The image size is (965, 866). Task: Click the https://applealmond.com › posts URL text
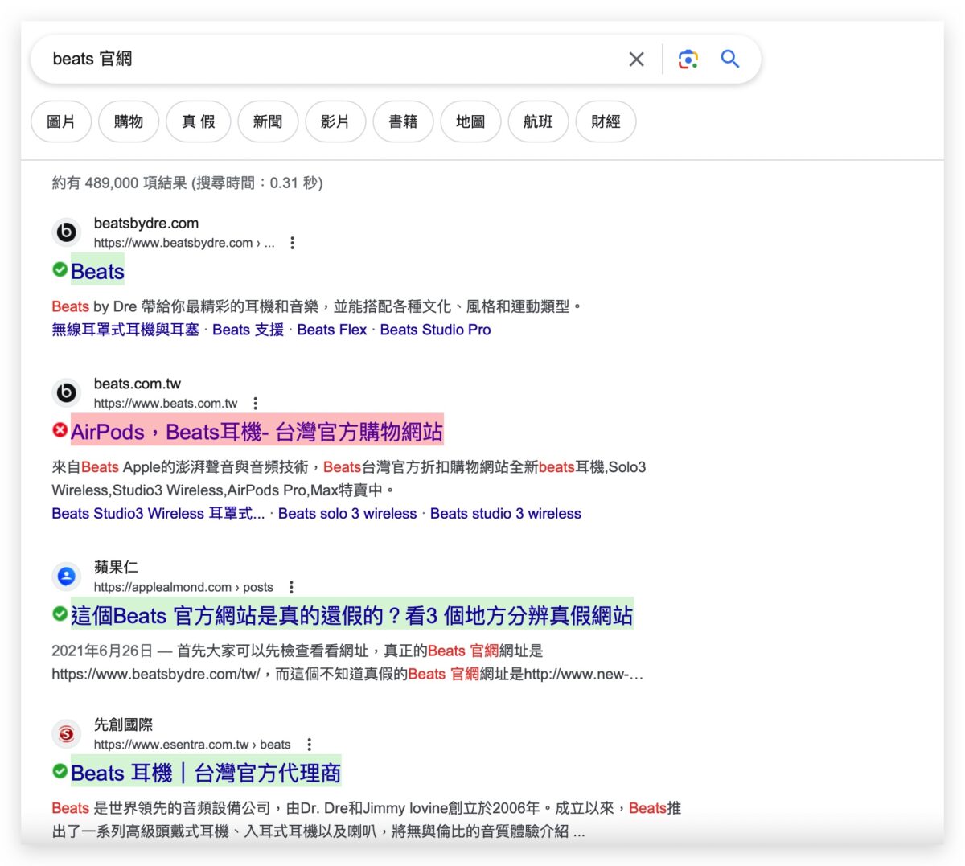coord(183,587)
